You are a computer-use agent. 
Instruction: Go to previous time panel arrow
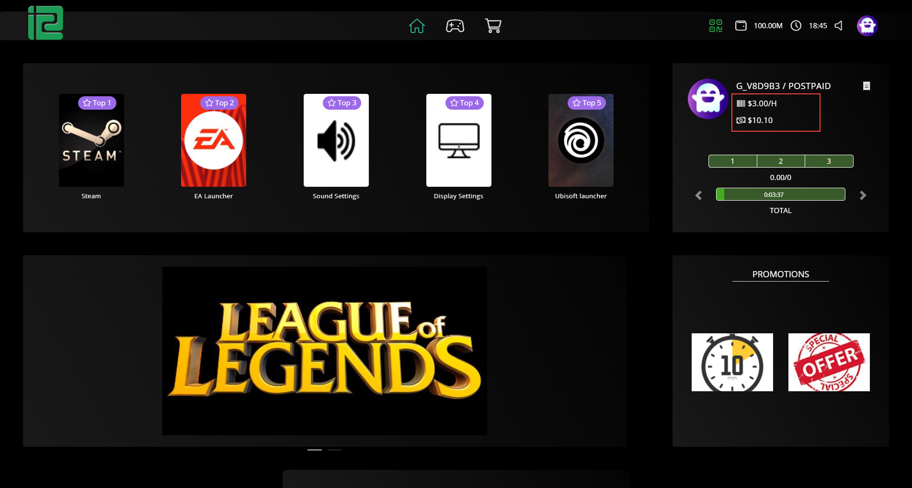(699, 195)
